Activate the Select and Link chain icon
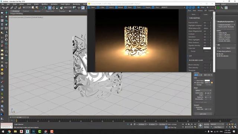 (x=12, y=7)
